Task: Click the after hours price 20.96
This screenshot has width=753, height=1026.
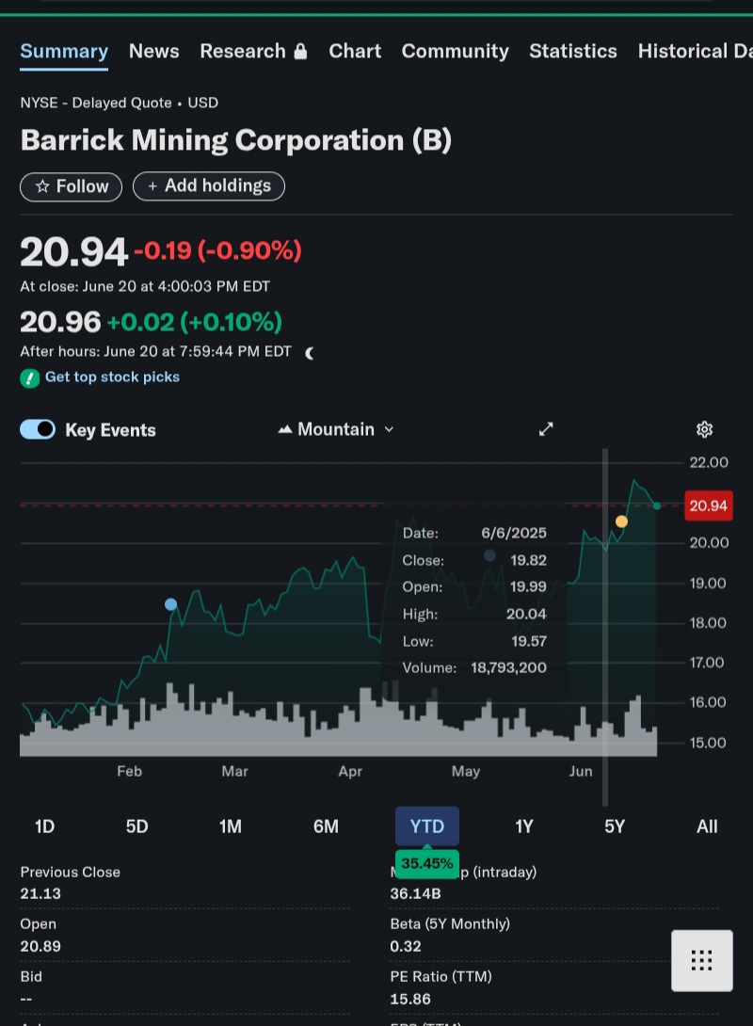Action: 60,322
